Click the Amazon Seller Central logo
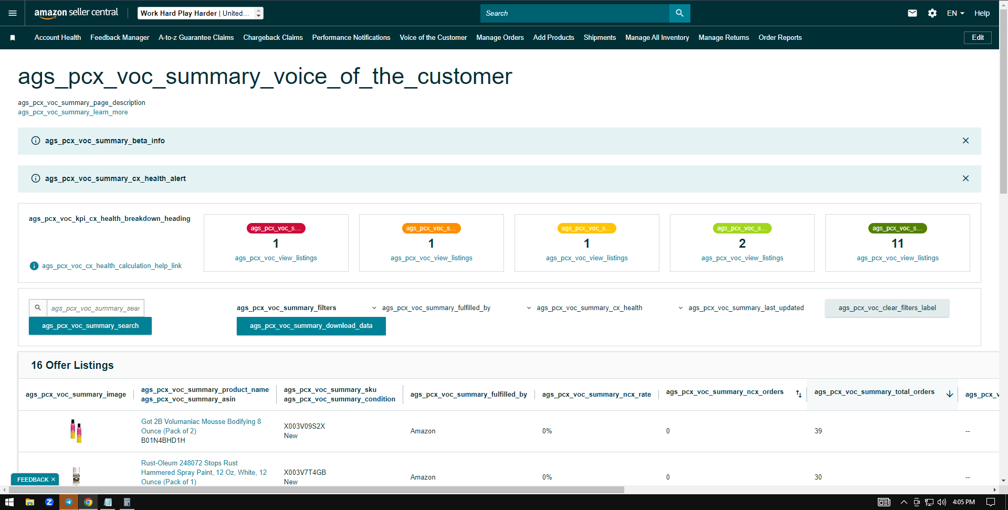Image resolution: width=1008 pixels, height=510 pixels. pyautogui.click(x=76, y=13)
